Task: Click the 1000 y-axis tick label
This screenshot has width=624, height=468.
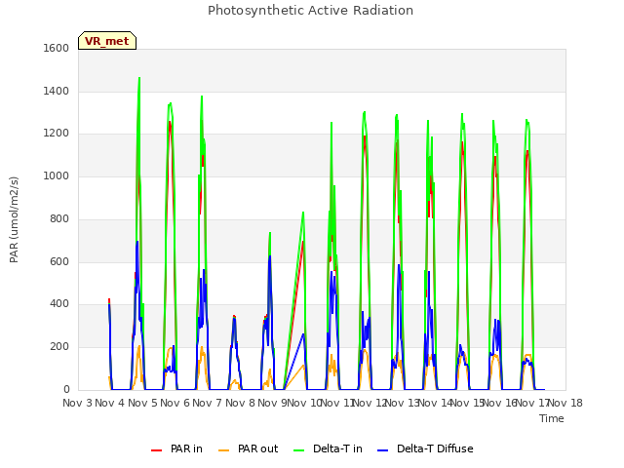Action: click(x=57, y=175)
